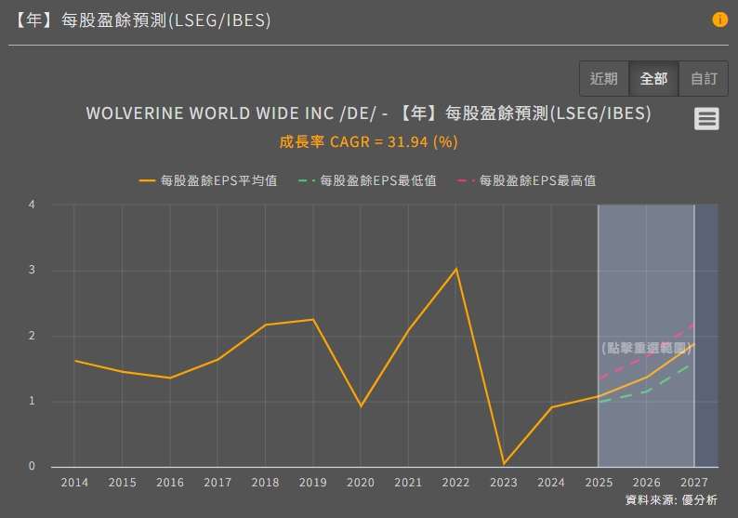Click the 【年】每股盈餘預測(LSEG/IBES) section header
The height and width of the screenshot is (518, 738).
coord(141,20)
